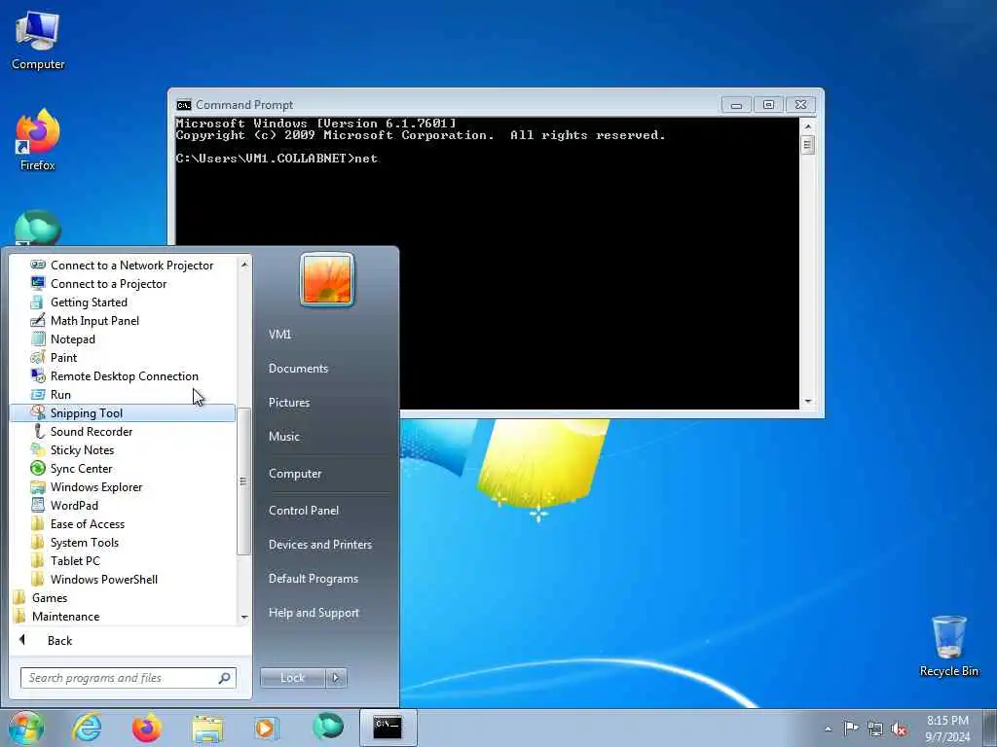Open Getting Started
Viewport: 997px width, 747px height.
click(x=122, y=302)
